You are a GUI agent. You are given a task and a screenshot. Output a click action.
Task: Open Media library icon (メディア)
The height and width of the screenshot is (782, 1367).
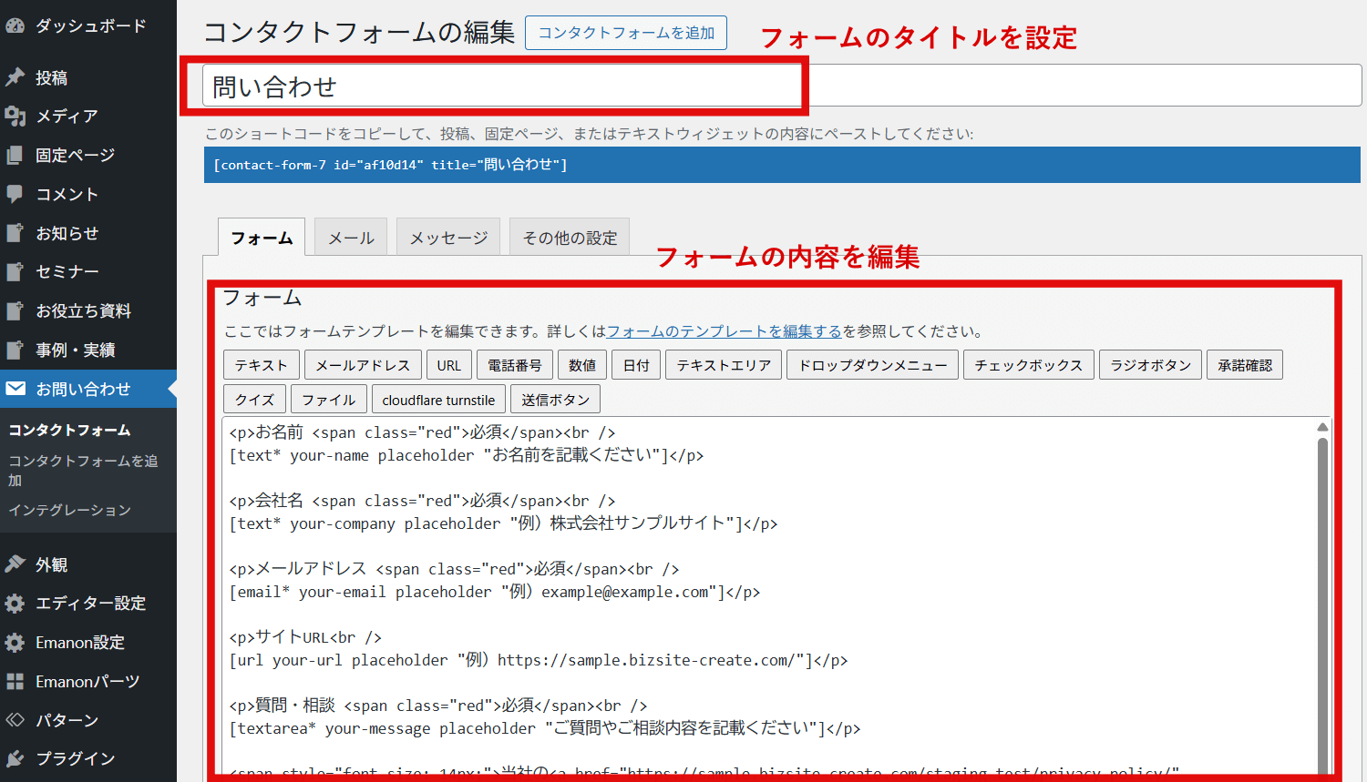(15, 117)
